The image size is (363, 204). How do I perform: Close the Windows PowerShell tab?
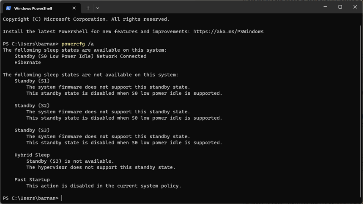coord(74,8)
